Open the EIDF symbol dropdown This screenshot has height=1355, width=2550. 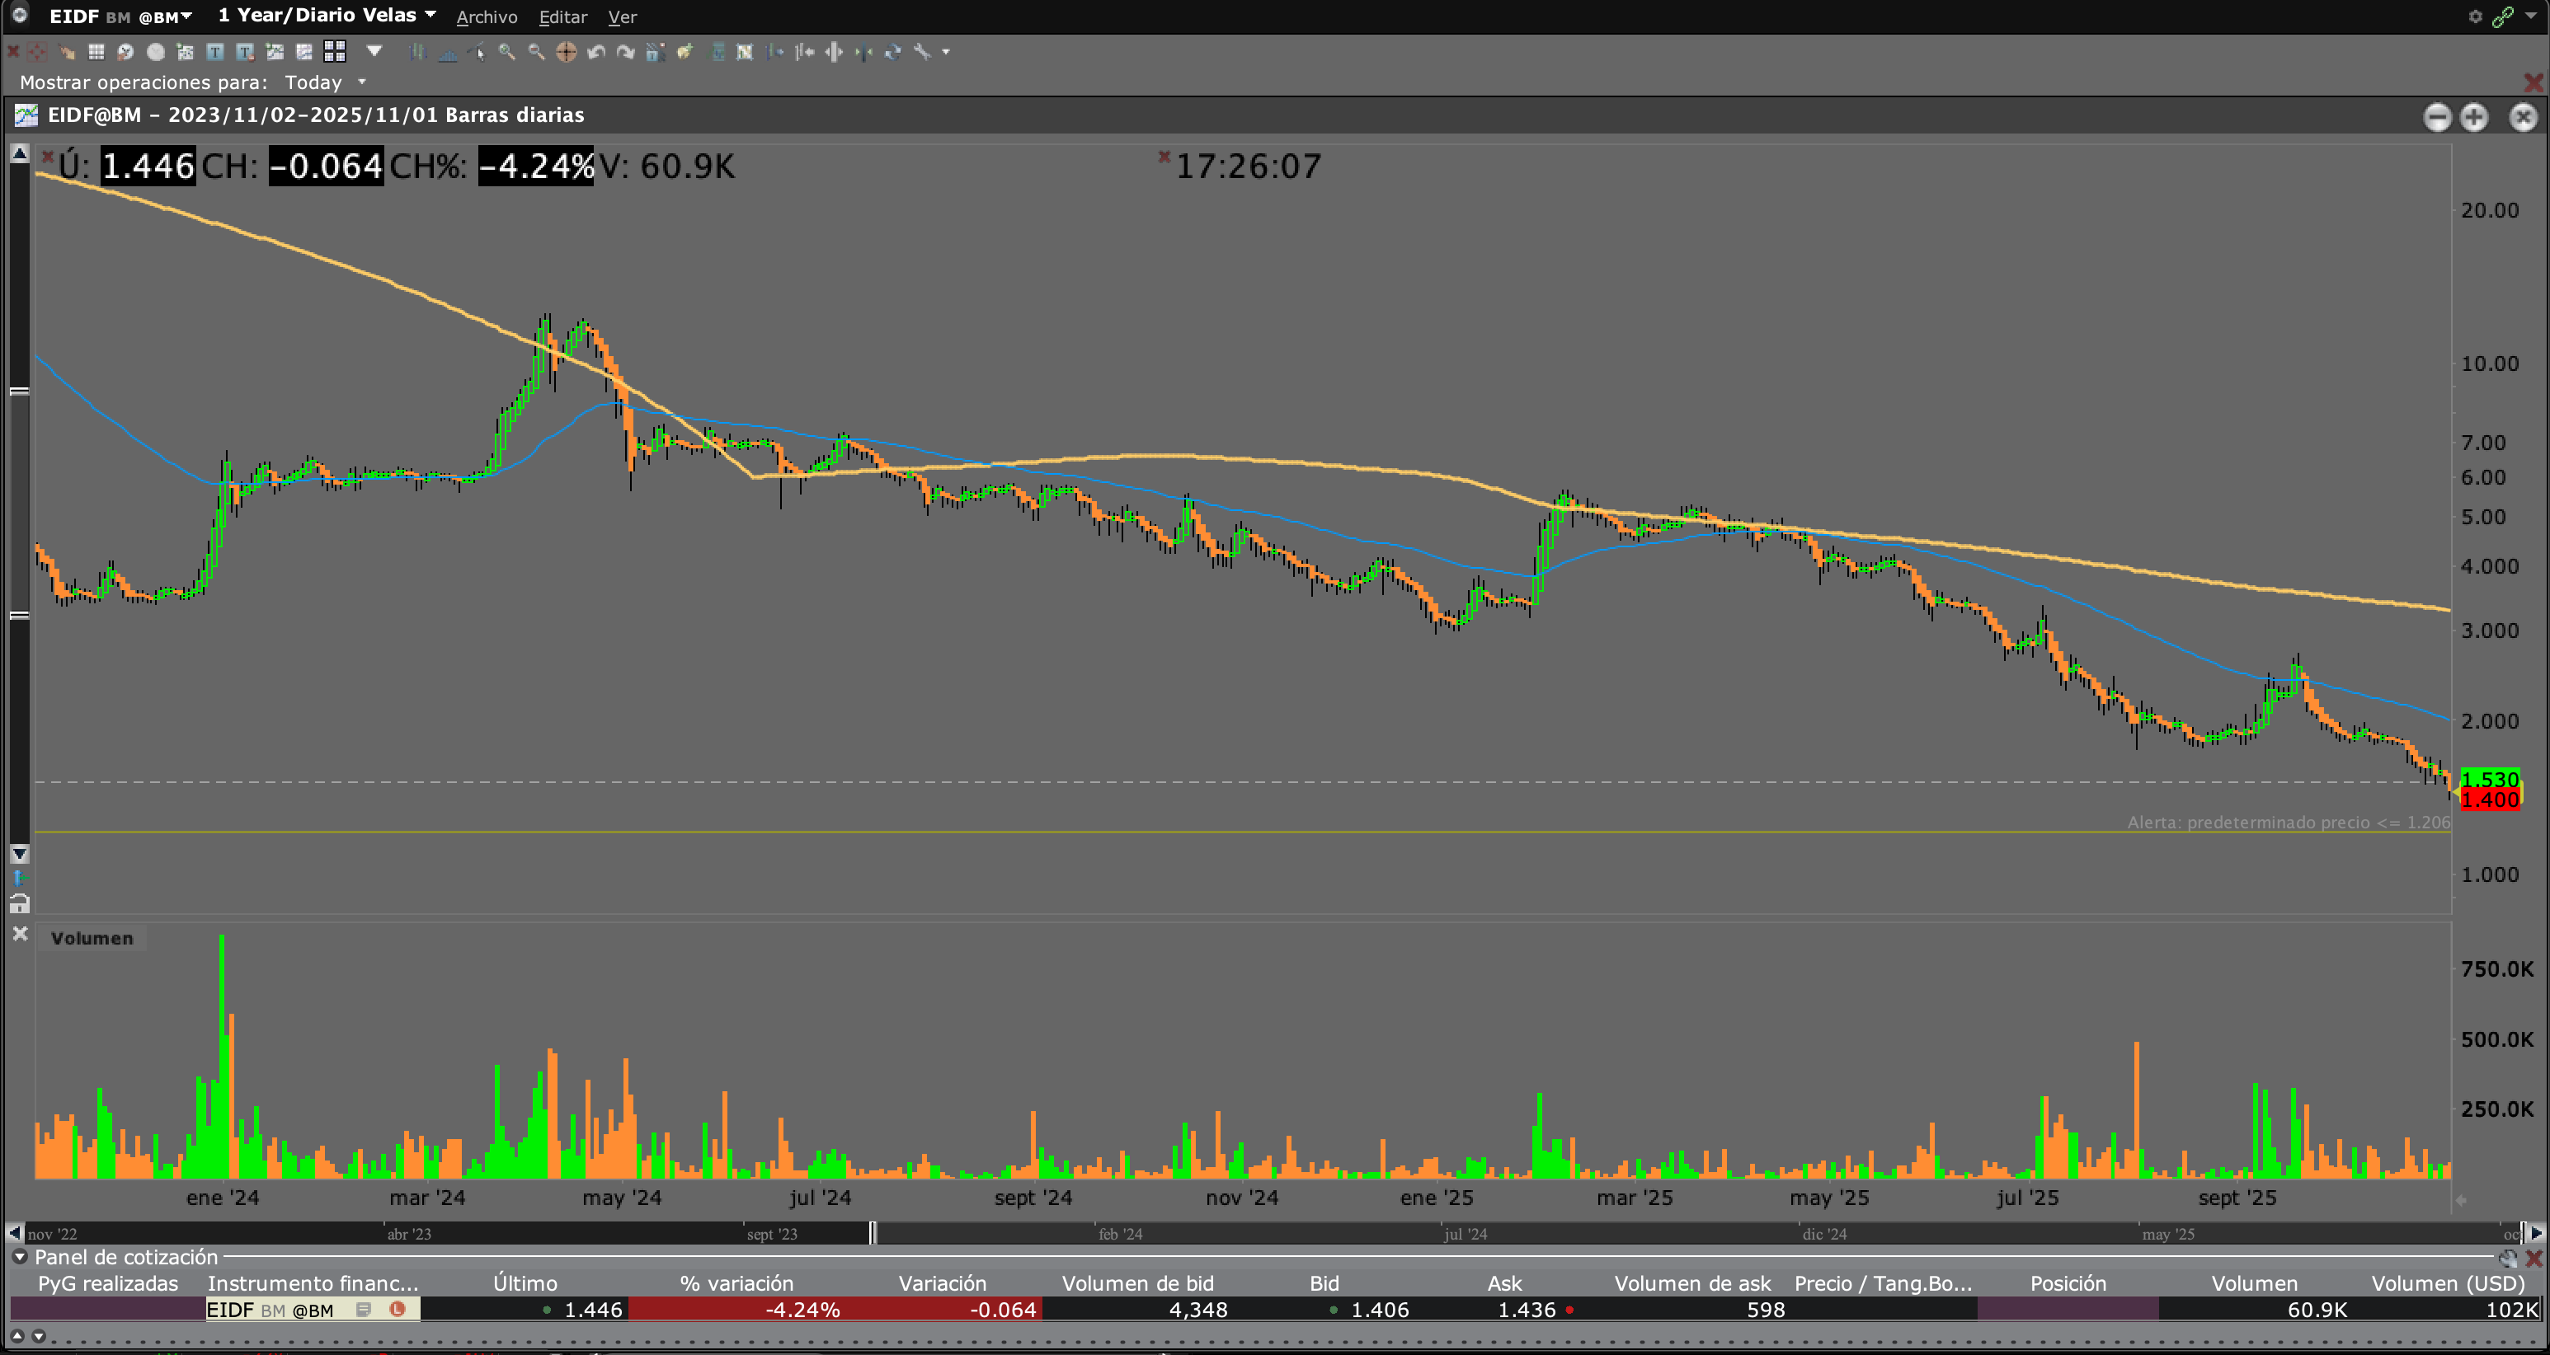coord(186,16)
